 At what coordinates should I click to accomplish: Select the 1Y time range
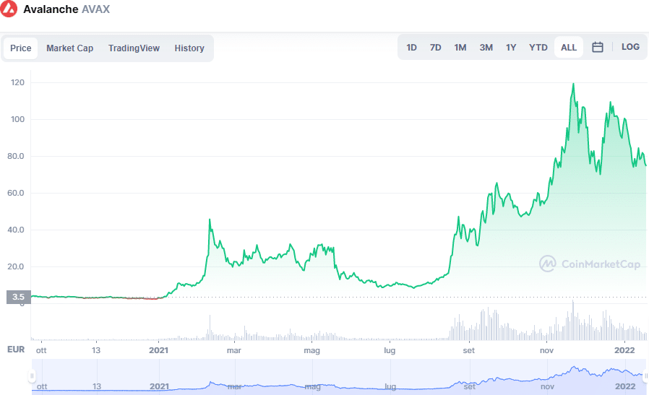(x=511, y=48)
